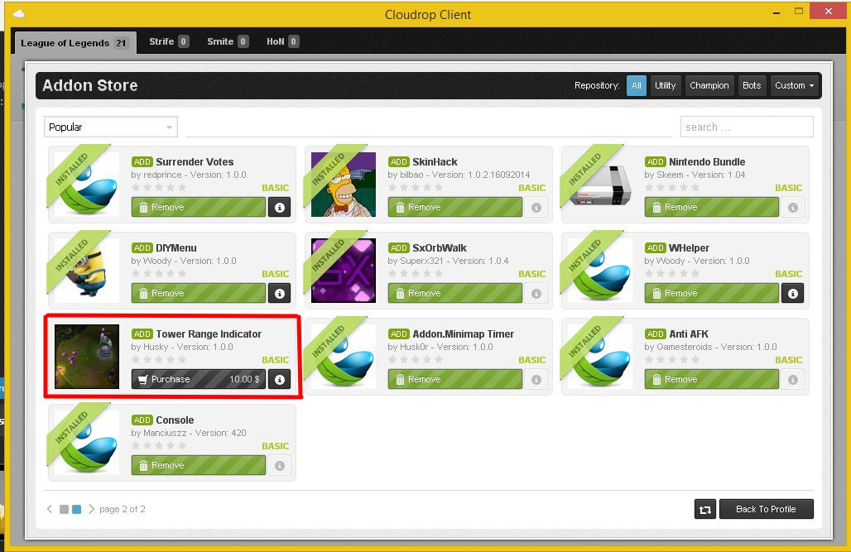Screen dimensions: 851x552
Task: Remove the Addon.Minimap Timer addon
Action: point(454,379)
